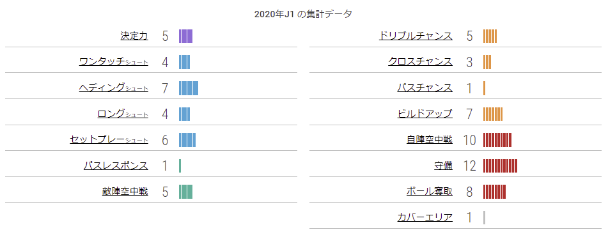Open the セットプレーシュート link
608x232 pixels.
click(109, 140)
